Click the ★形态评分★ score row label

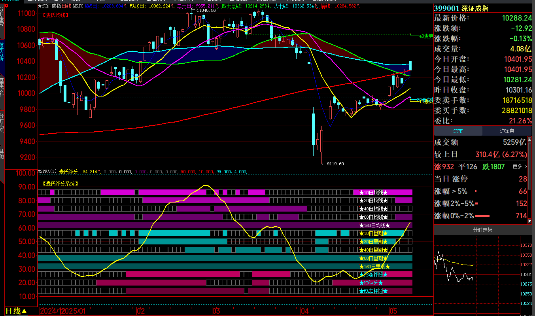(373, 274)
